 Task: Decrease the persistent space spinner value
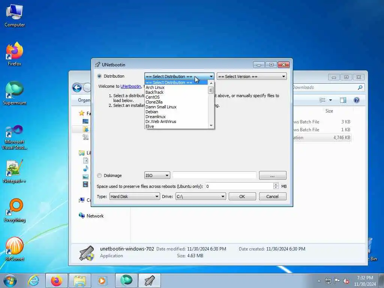pyautogui.click(x=276, y=188)
